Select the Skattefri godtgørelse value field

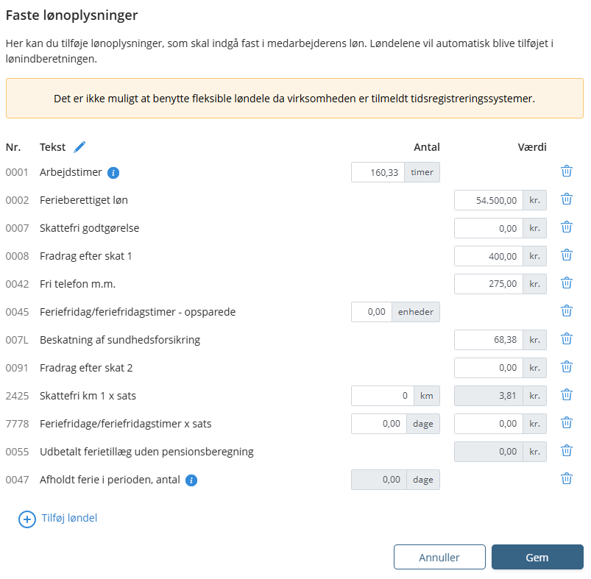coord(489,228)
